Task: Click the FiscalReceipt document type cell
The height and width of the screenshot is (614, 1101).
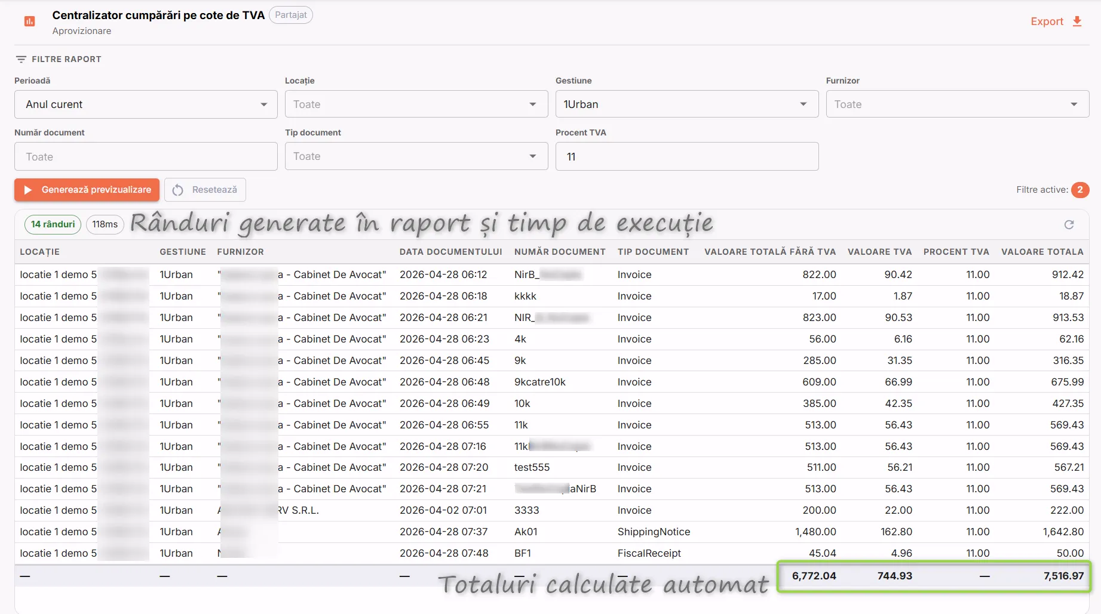Action: tap(649, 553)
